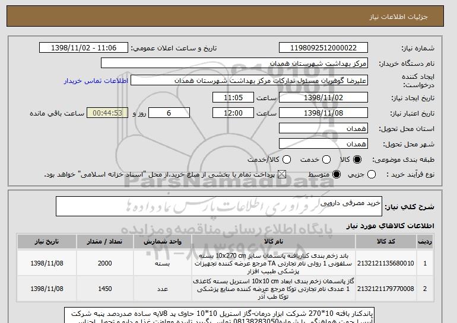Click the general description text box
Image resolution: width=457 pixels, height=323 pixels.
click(219, 206)
